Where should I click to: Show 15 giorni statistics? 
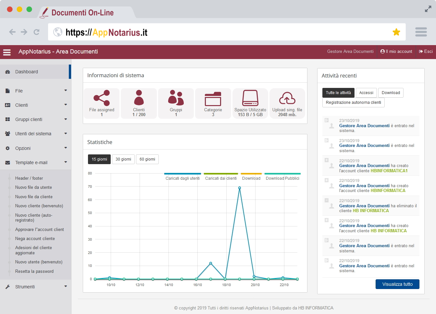(99, 159)
